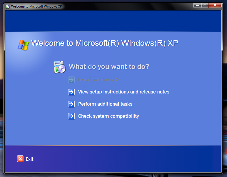The width and height of the screenshot is (227, 177).
Task: Close the window with the red X button
Action: point(215,5)
